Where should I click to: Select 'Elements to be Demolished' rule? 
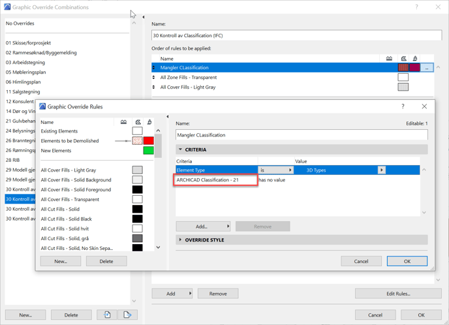point(97,140)
